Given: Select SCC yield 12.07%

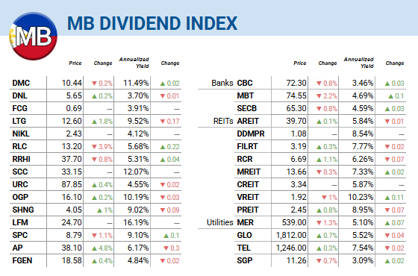Looking at the screenshot, I should pos(136,172).
